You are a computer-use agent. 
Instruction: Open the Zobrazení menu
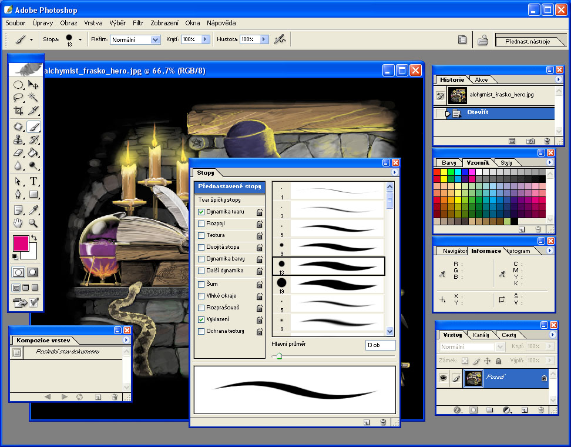point(164,23)
